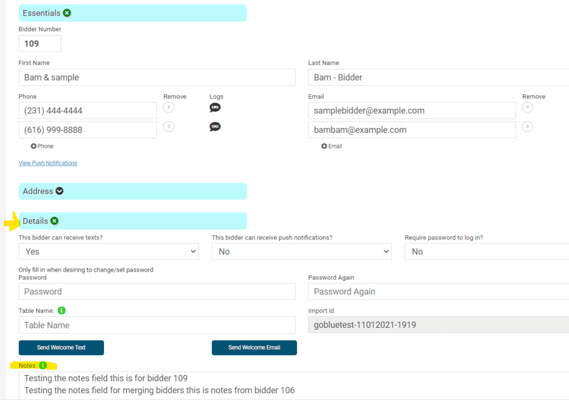The width and height of the screenshot is (569, 400).
Task: Open the push notifications dropdown
Action: tap(301, 252)
